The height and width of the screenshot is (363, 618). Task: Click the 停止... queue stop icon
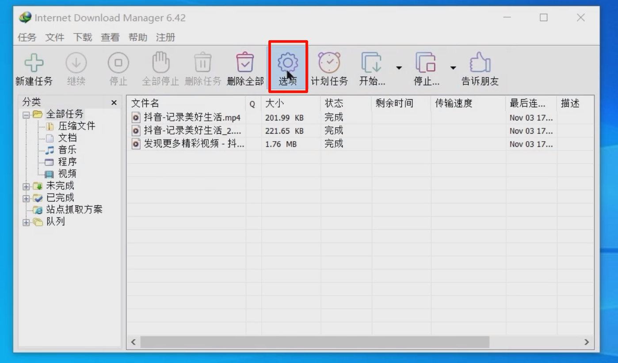pyautogui.click(x=426, y=63)
